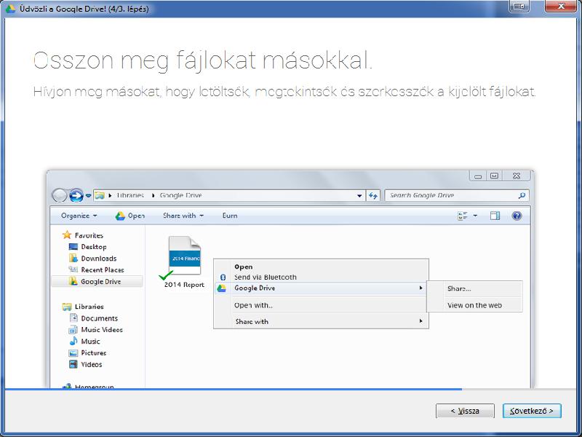Click the Drive icon in the context menu

pyautogui.click(x=222, y=288)
